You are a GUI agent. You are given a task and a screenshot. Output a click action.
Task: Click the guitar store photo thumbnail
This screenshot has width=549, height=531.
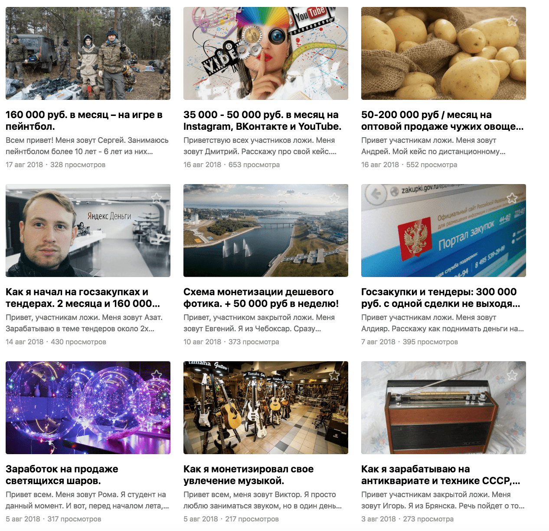(266, 408)
